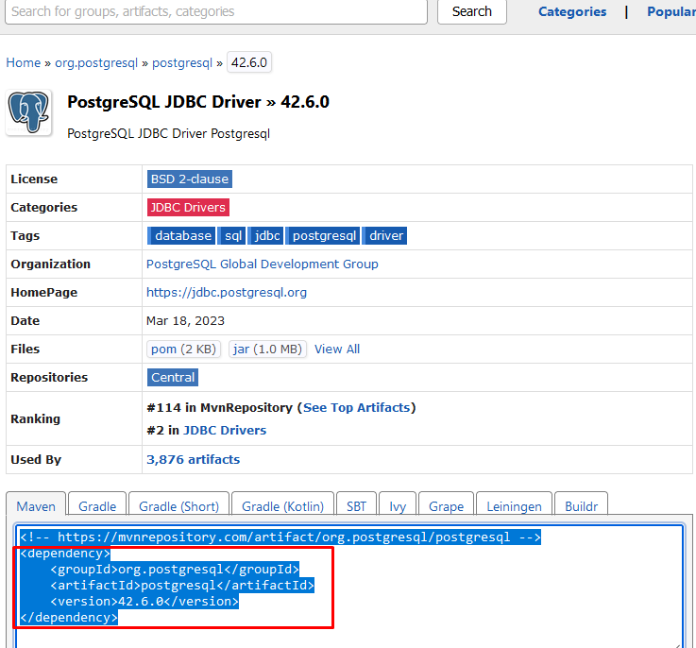Click the groupId line in snippet
The image size is (696, 648).
pyautogui.click(x=175, y=570)
